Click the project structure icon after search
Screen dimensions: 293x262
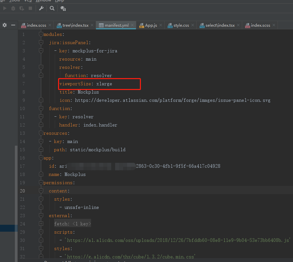(x=63, y=8)
